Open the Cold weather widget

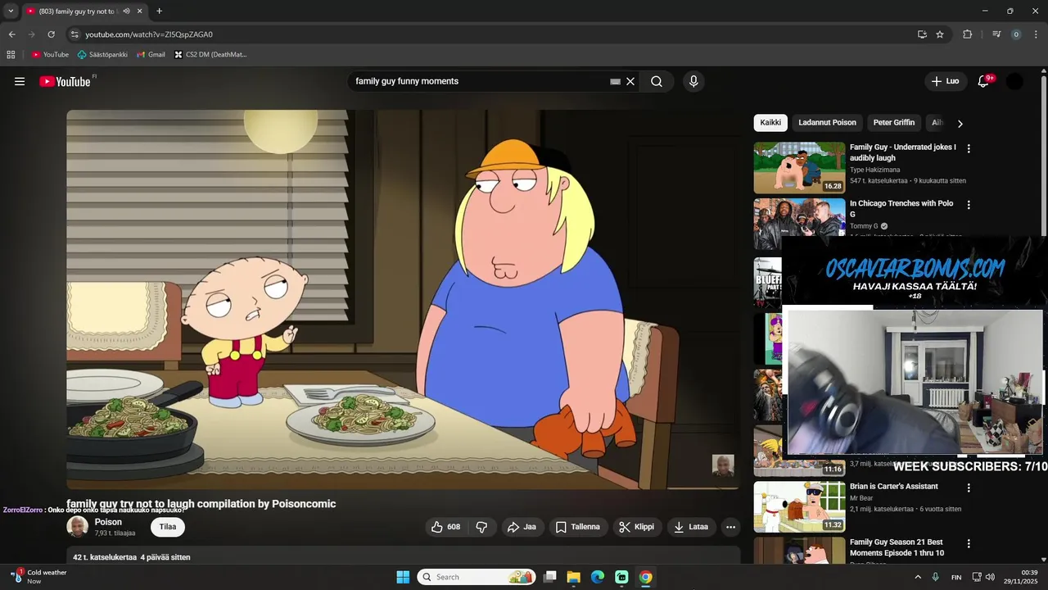coord(39,577)
